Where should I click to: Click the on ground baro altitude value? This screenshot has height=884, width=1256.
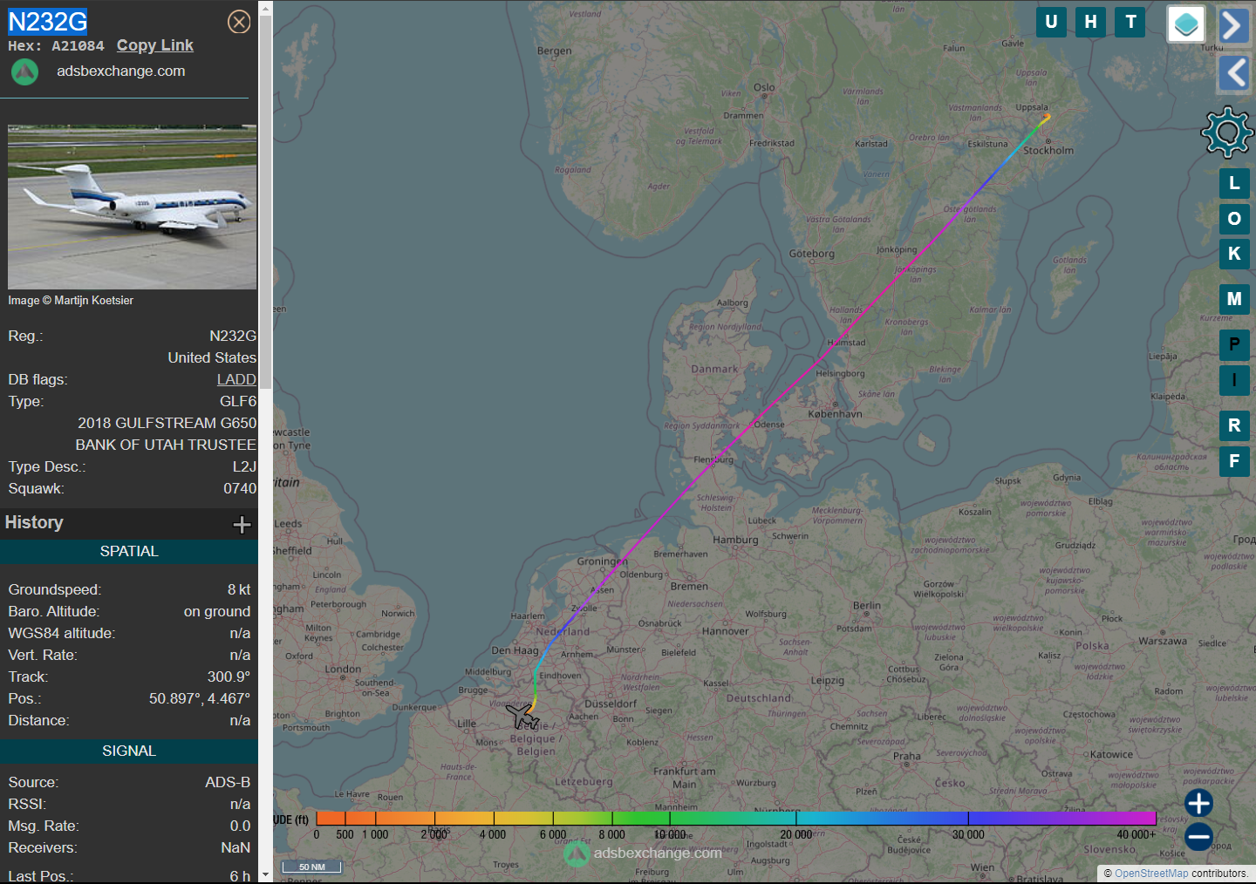click(x=217, y=611)
